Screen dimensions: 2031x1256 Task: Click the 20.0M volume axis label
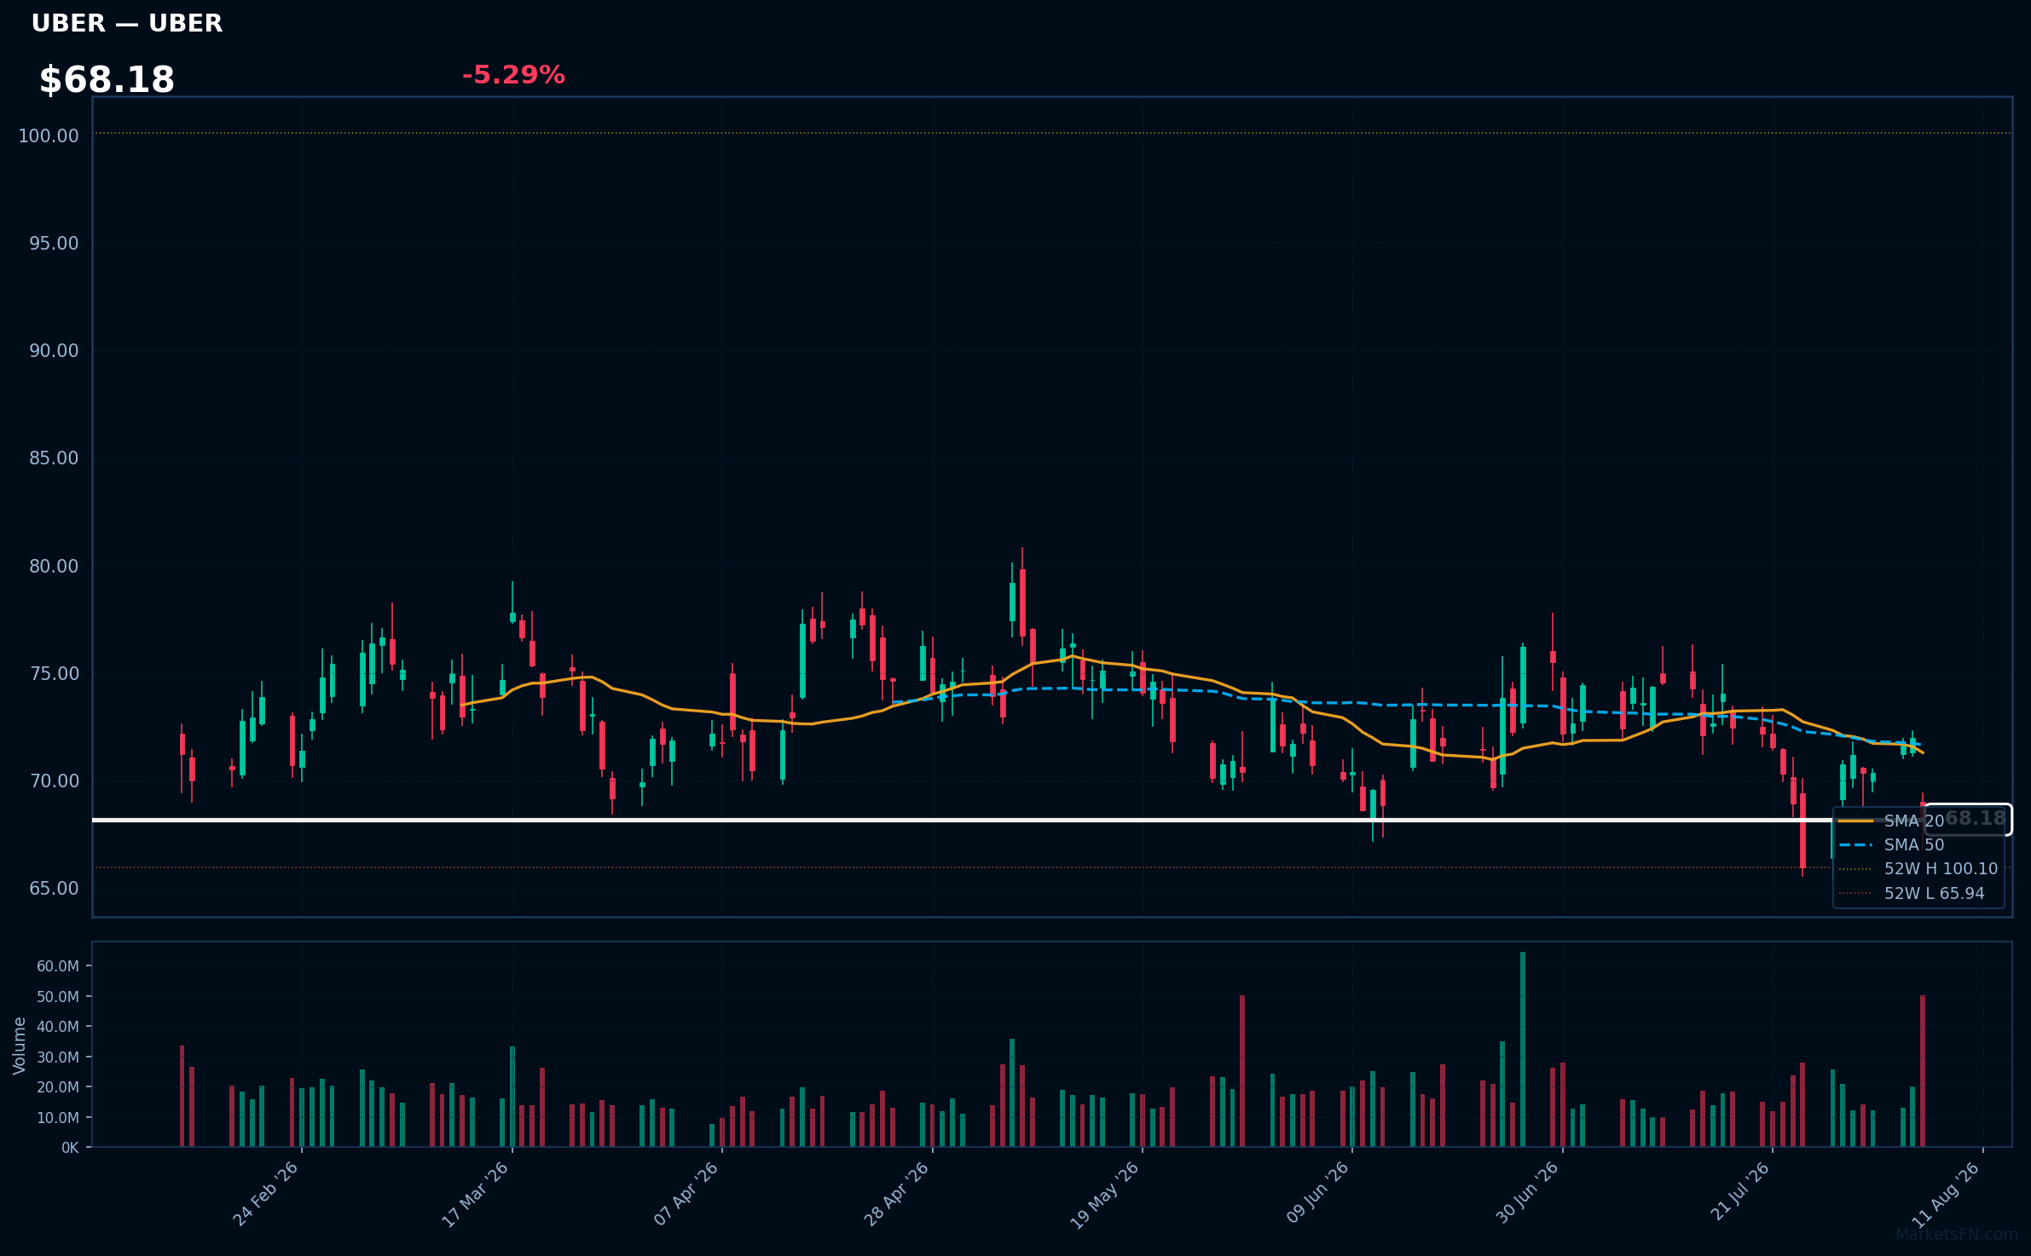pyautogui.click(x=58, y=1087)
